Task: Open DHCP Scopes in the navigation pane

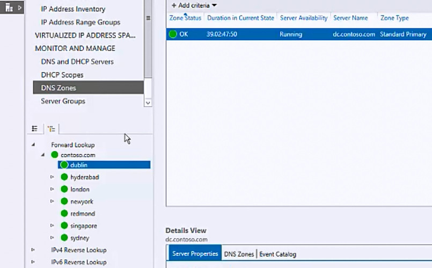Action: point(62,75)
